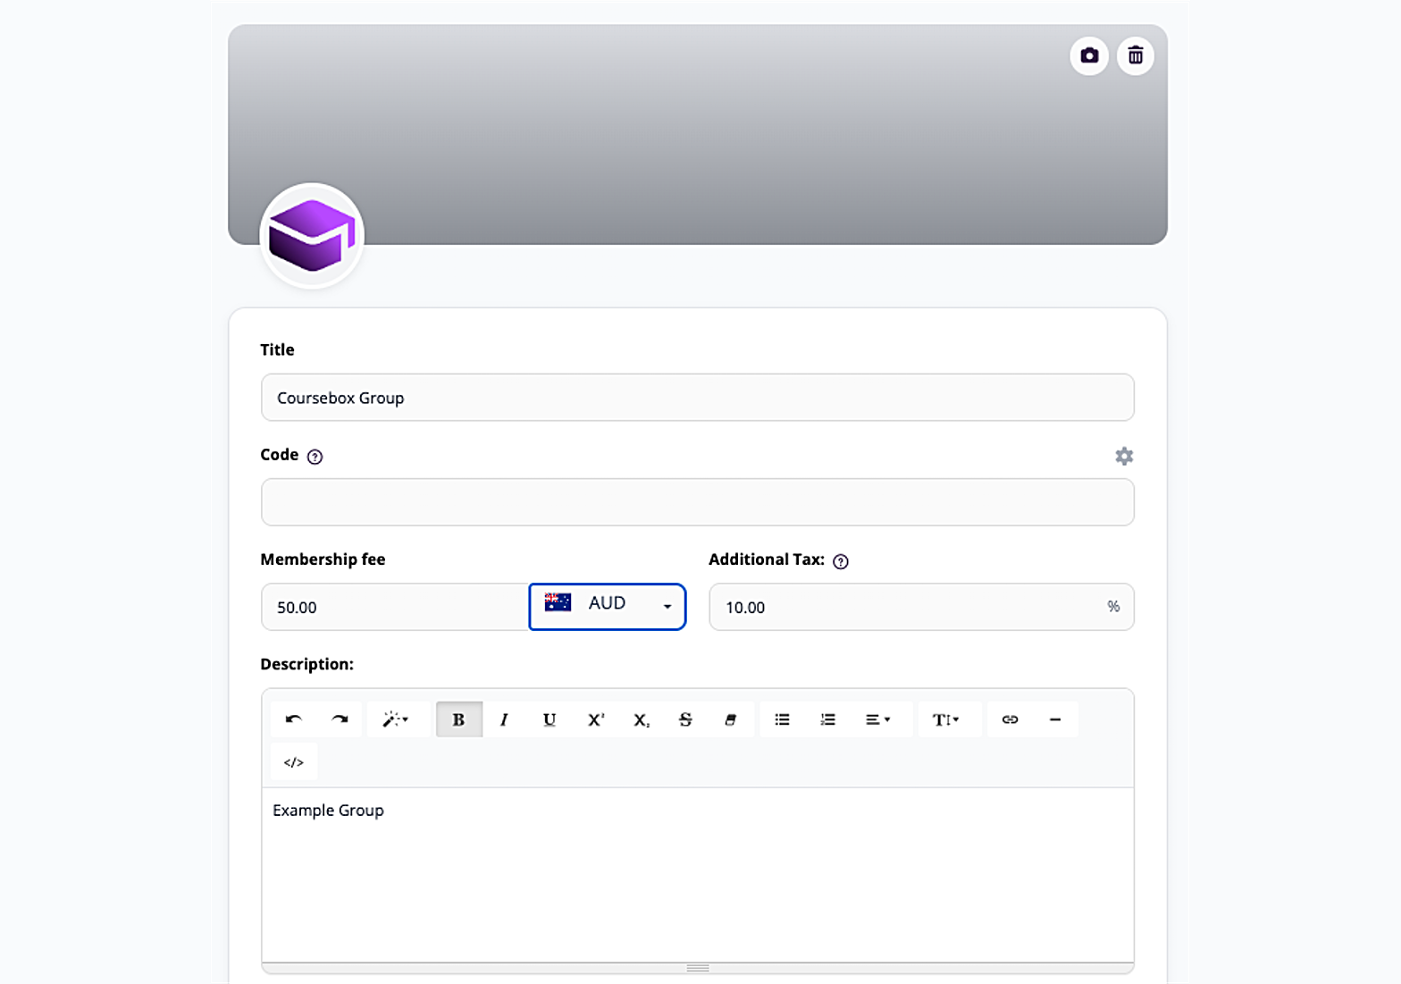The width and height of the screenshot is (1401, 984).
Task: Open the paragraph alignment dropdown
Action: point(878,719)
